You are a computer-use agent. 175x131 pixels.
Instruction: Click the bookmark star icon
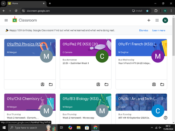[x=147, y=11]
